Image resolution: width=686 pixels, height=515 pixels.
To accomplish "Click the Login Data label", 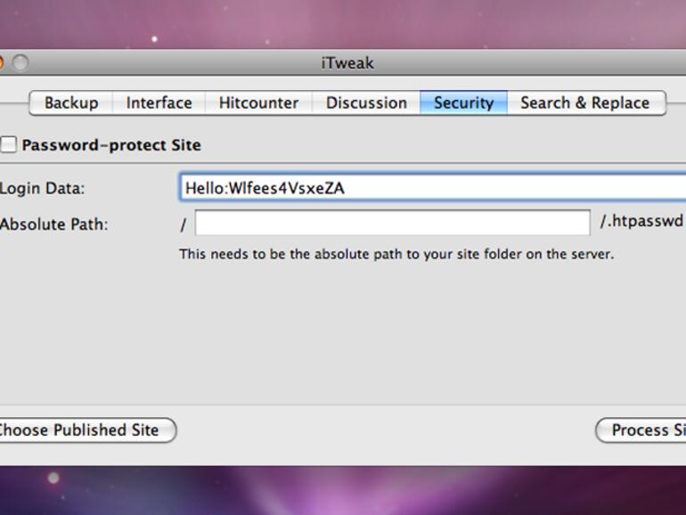I will click(42, 189).
